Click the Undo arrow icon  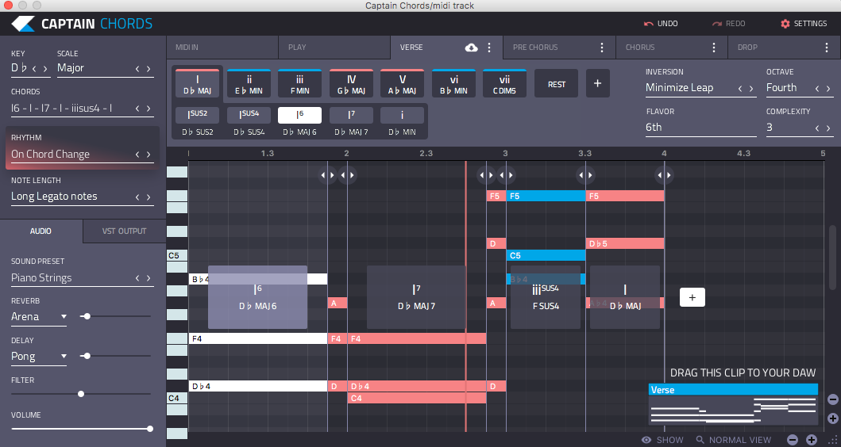tap(649, 24)
